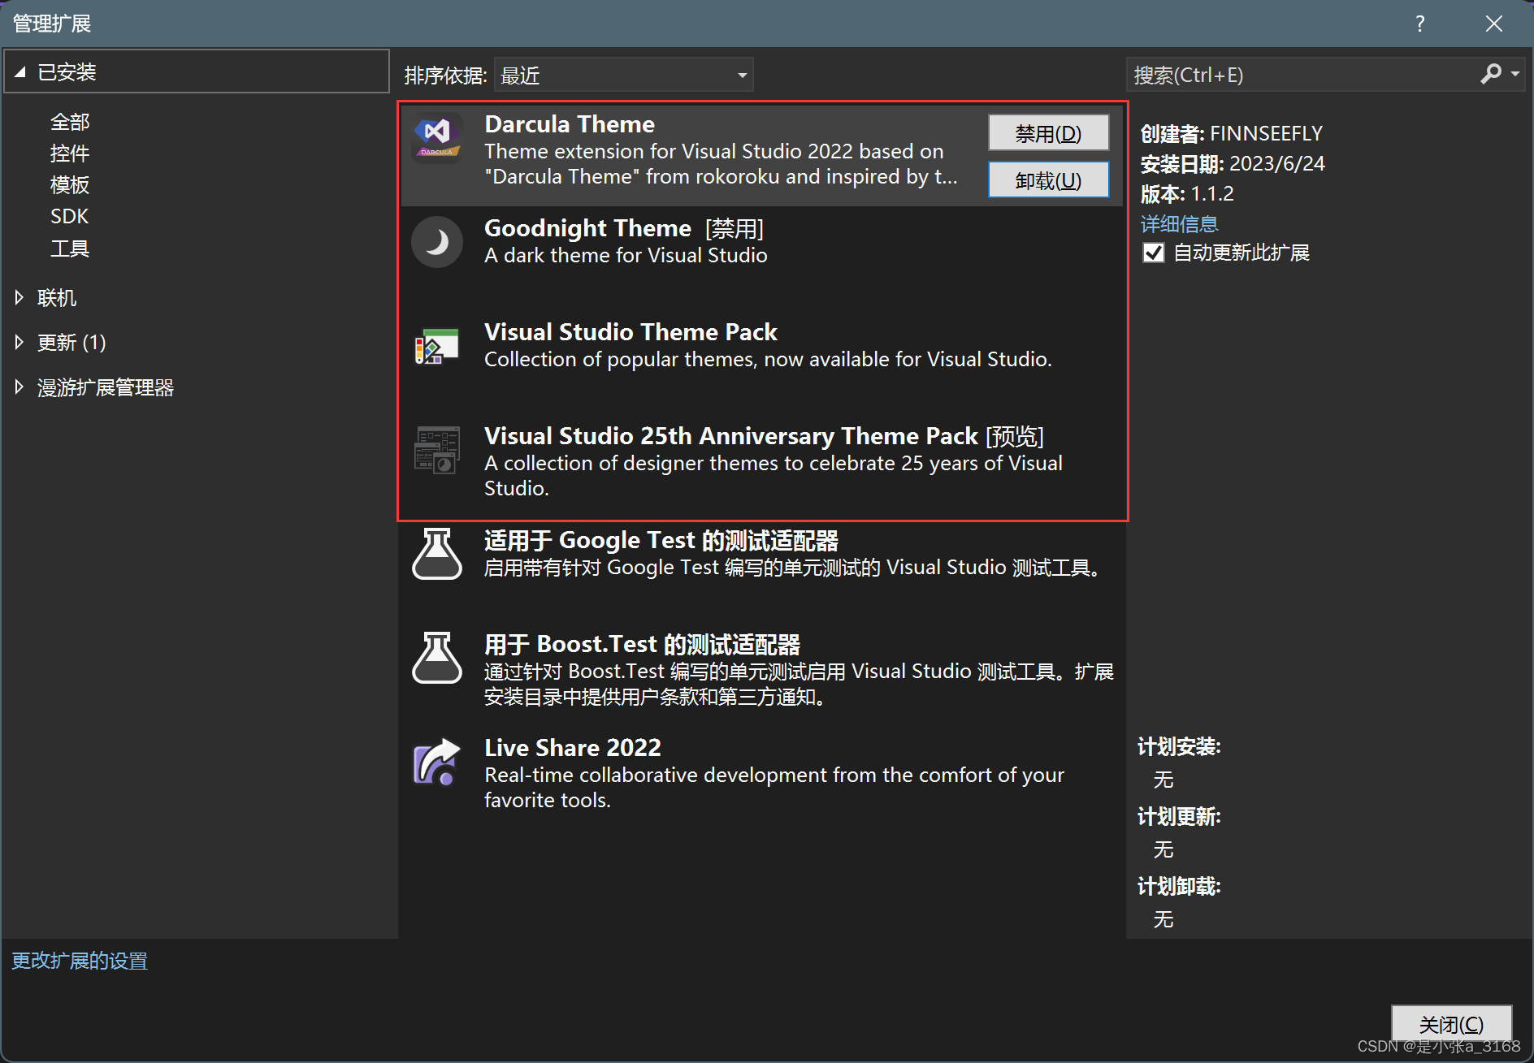The width and height of the screenshot is (1534, 1063).
Task: Click the 计划安装 heading
Action: point(1179,746)
